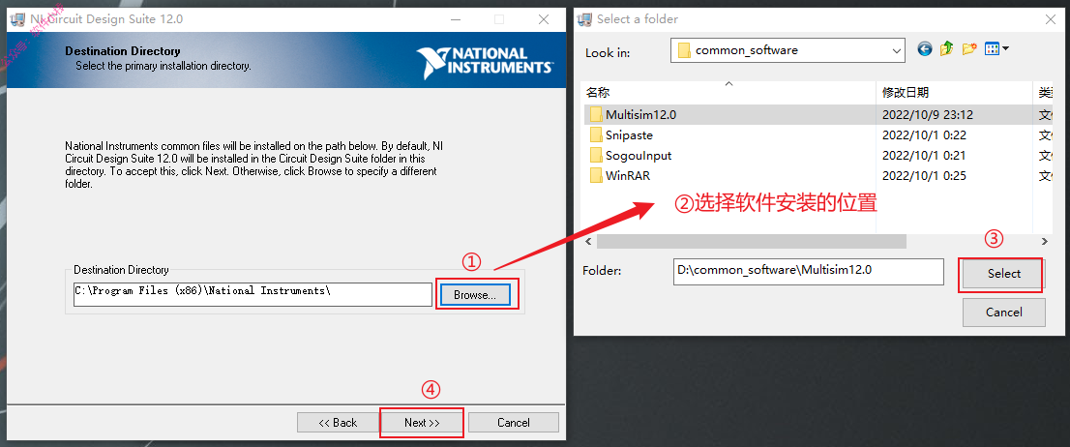Image resolution: width=1070 pixels, height=447 pixels.
Task: Click Multisim12.0 folder icon
Action: [596, 114]
